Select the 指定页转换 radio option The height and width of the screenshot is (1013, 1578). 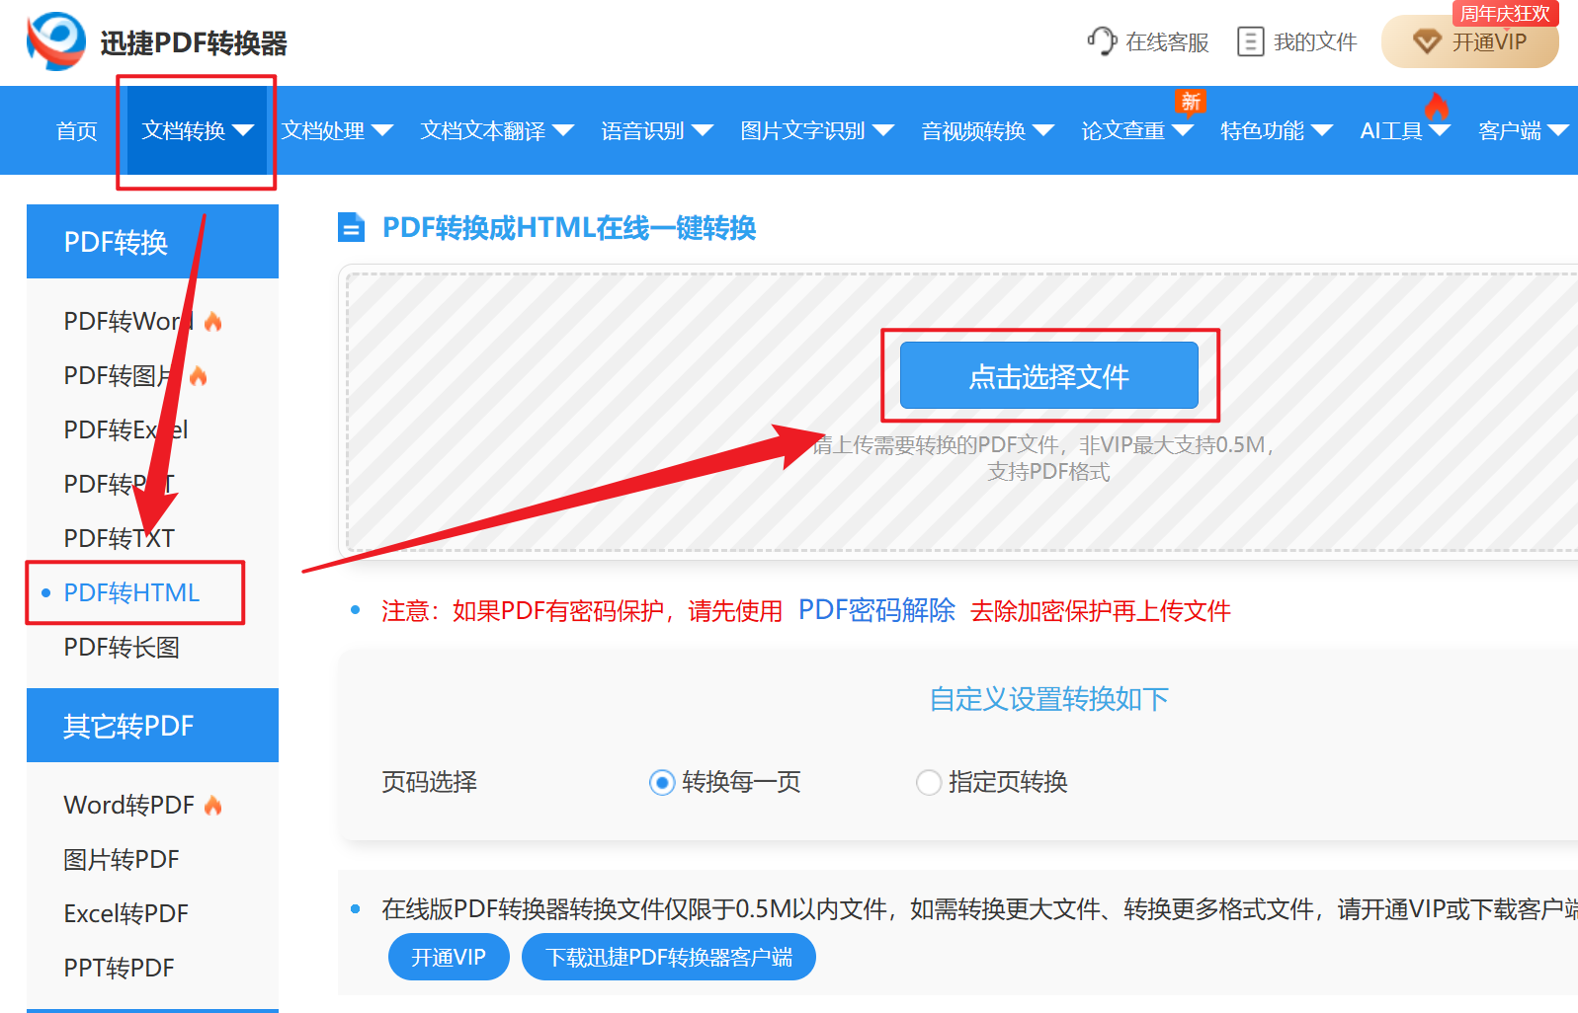(x=928, y=783)
